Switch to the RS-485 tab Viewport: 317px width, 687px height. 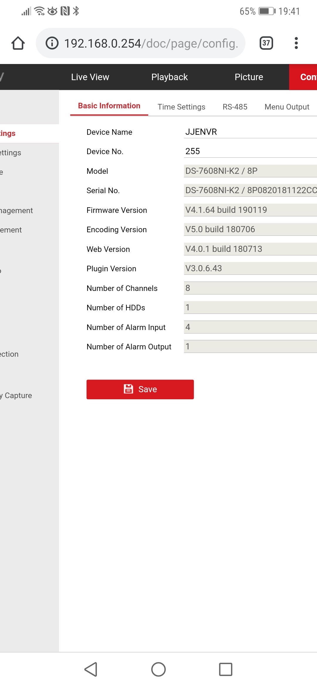tap(235, 107)
